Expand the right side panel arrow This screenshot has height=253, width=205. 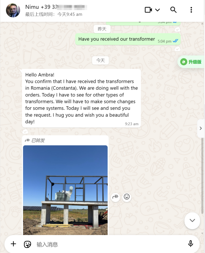201,128
